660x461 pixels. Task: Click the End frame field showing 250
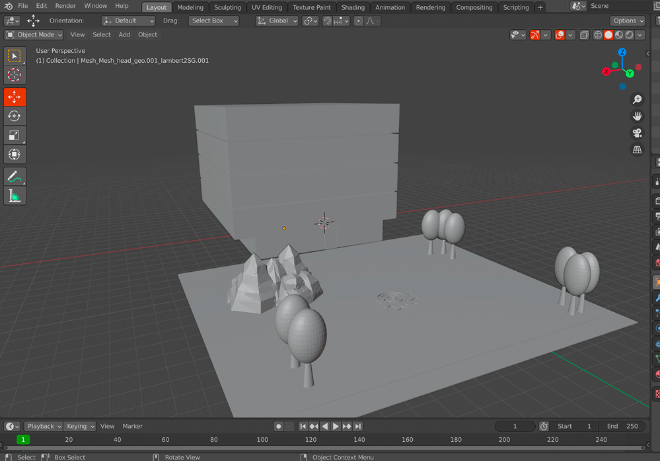pos(623,427)
